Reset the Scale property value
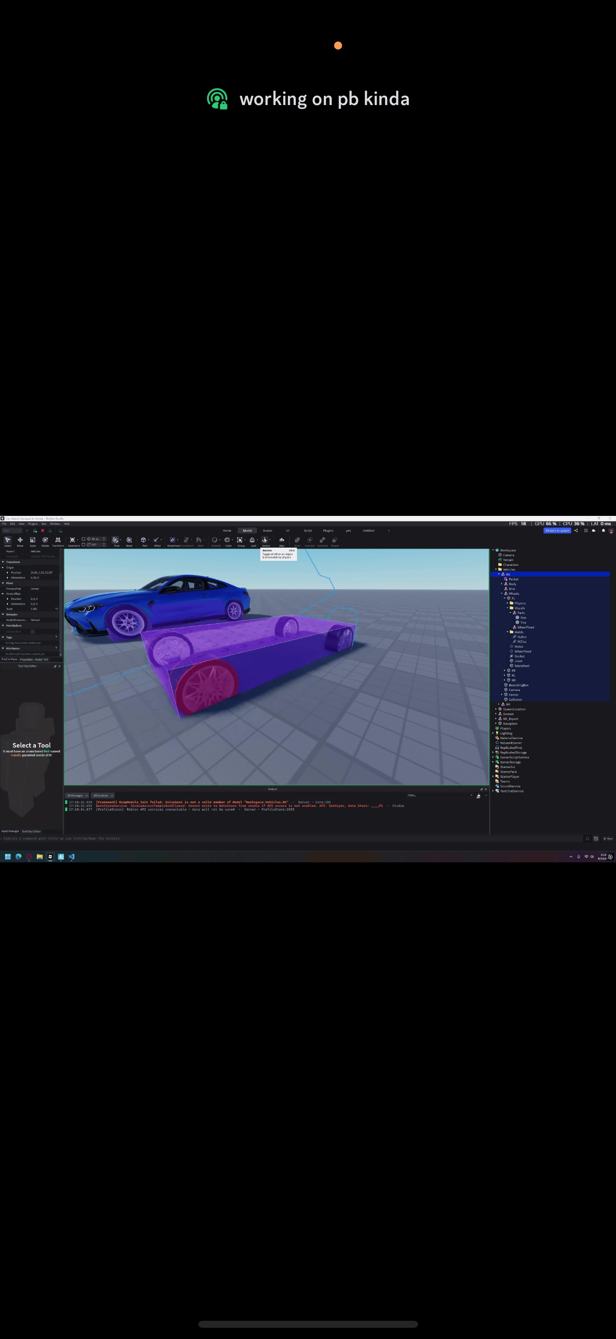This screenshot has width=616, height=1339. [56, 609]
